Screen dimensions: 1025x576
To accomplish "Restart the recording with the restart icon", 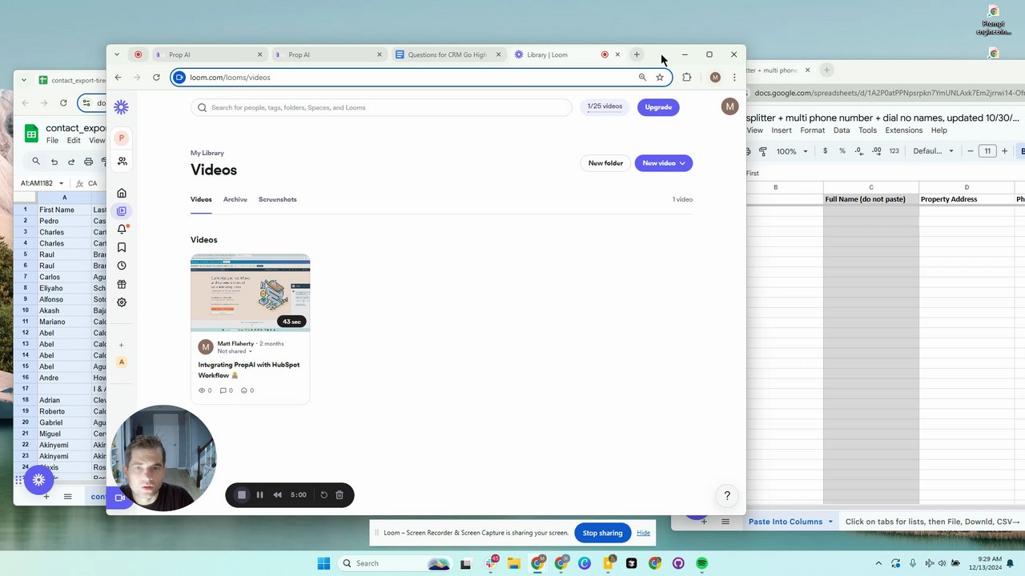I will 324,495.
